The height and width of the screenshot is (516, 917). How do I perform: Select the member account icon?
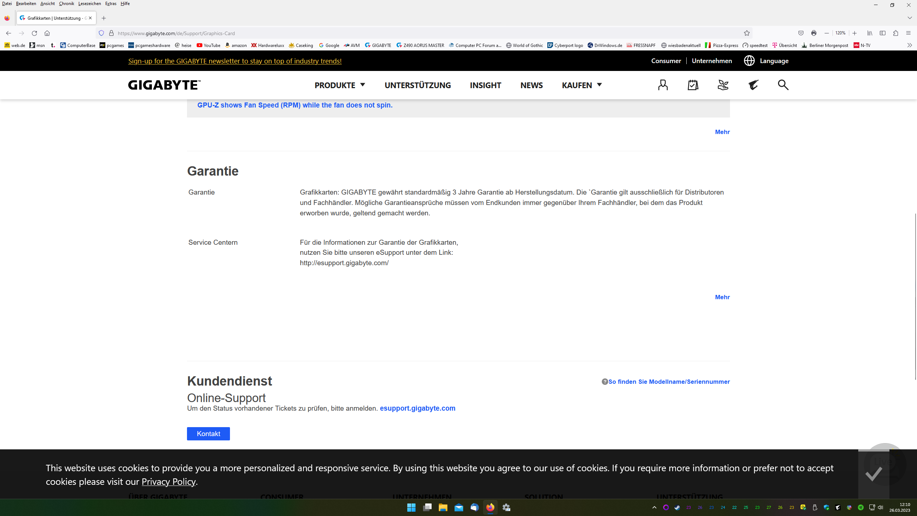click(x=663, y=85)
